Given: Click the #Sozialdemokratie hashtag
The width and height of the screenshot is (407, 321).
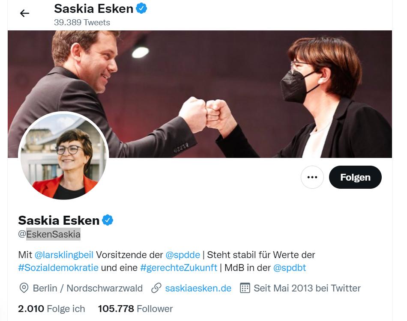Looking at the screenshot, I should (x=58, y=268).
